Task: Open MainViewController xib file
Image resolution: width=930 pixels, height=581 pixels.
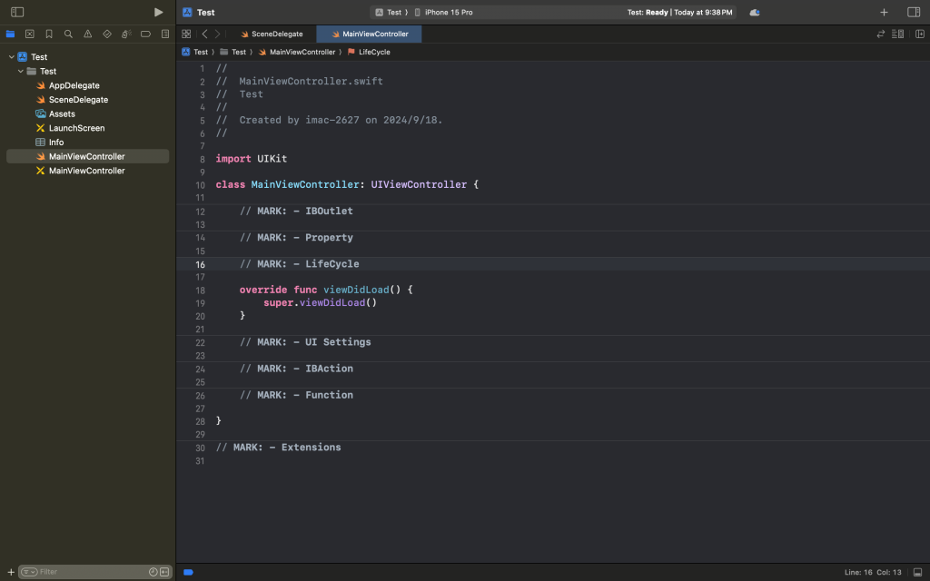Action: [87, 171]
